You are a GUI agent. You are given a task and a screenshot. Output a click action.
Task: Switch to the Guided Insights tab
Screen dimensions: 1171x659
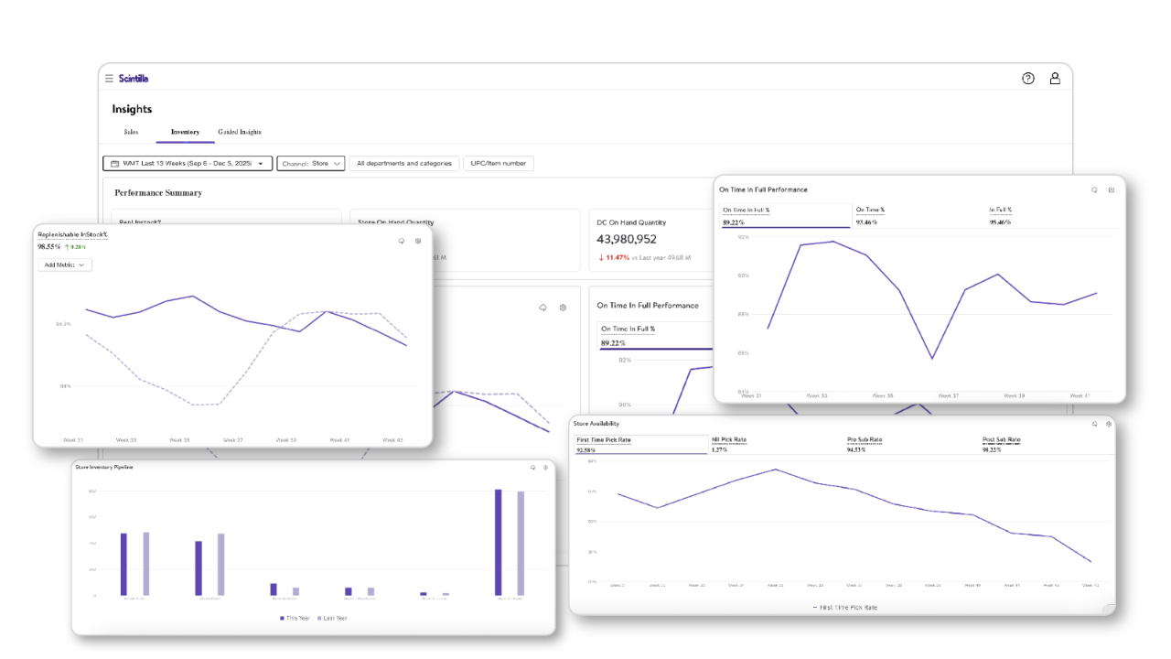tap(240, 133)
